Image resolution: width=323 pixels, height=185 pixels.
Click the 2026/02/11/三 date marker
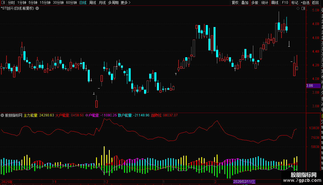(x=244, y=182)
